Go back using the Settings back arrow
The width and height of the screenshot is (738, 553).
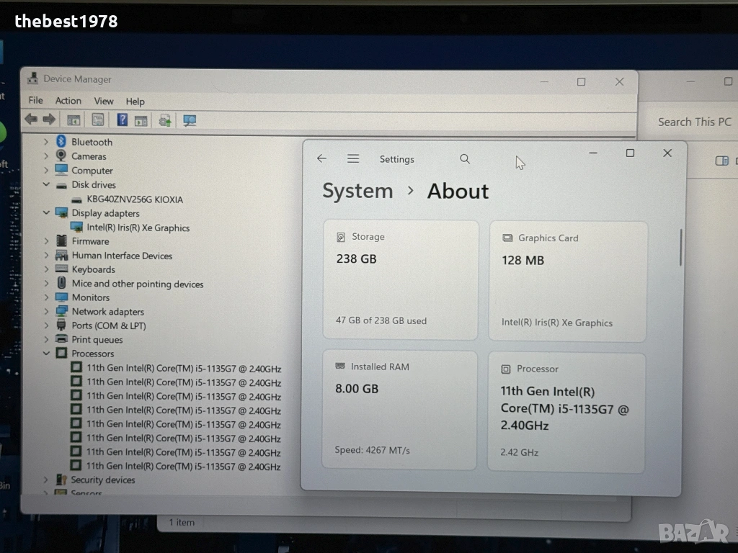click(322, 159)
